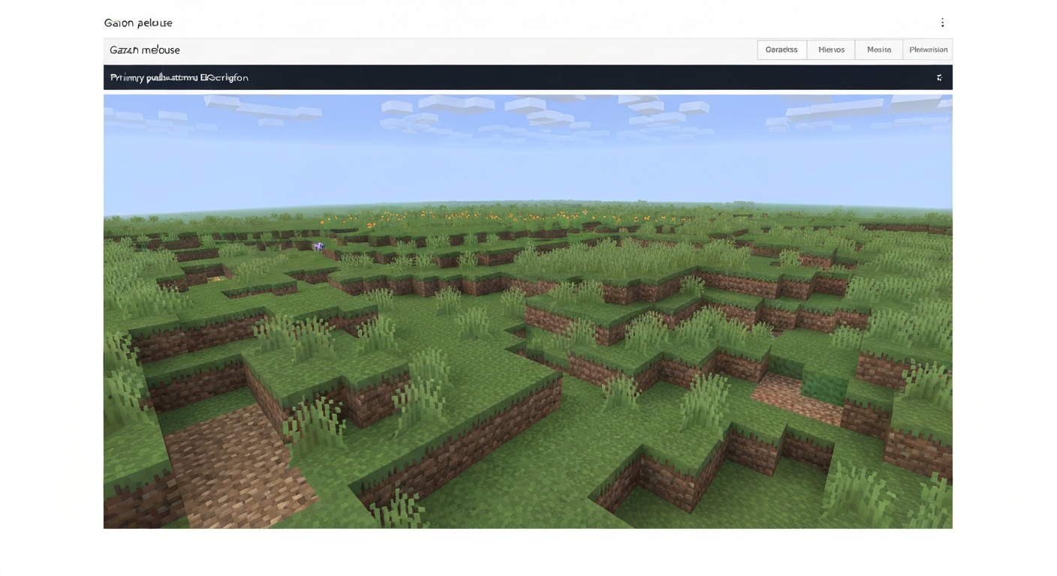Switch to the Mesite tab
The width and height of the screenshot is (1057, 576).
tap(879, 49)
